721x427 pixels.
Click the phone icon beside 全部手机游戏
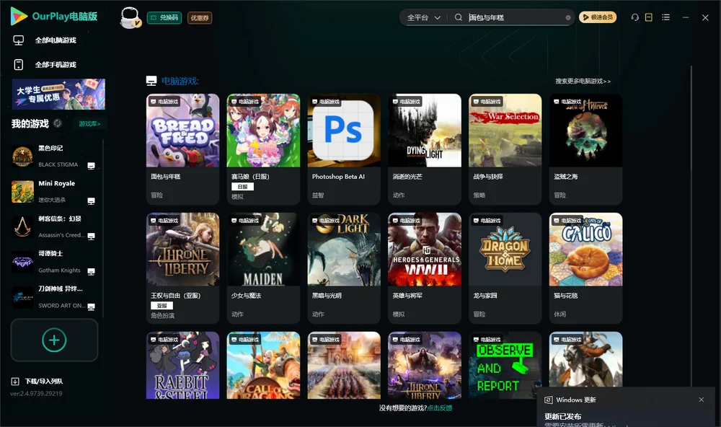[19, 65]
